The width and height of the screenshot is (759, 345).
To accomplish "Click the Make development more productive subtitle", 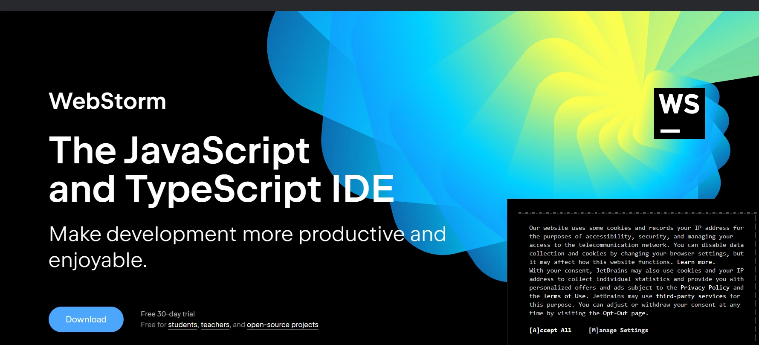I will pyautogui.click(x=247, y=247).
